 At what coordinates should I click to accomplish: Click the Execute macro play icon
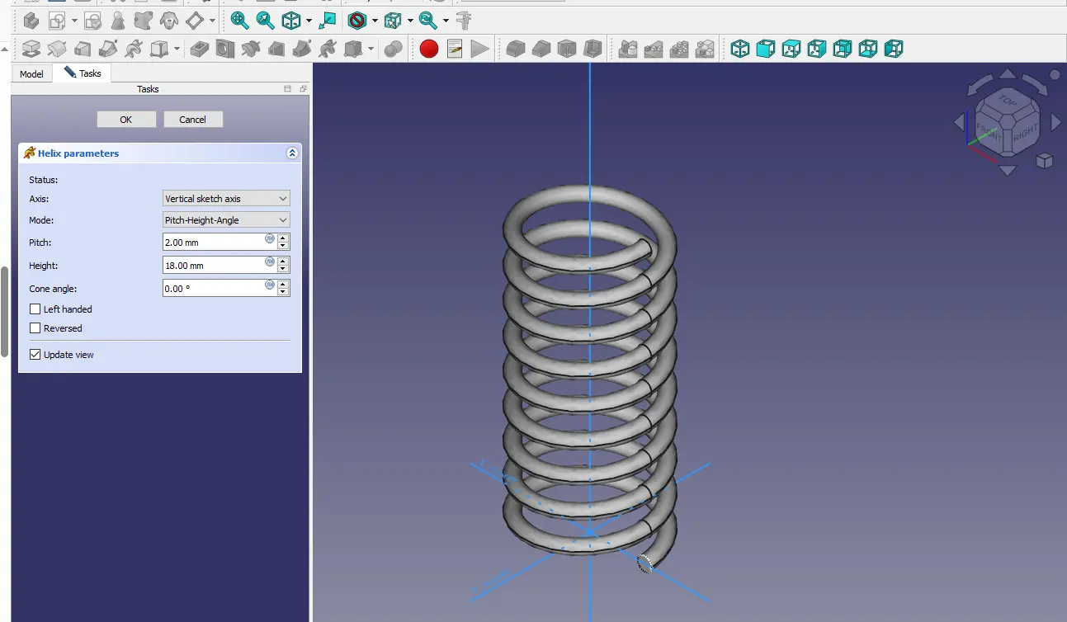(x=479, y=49)
